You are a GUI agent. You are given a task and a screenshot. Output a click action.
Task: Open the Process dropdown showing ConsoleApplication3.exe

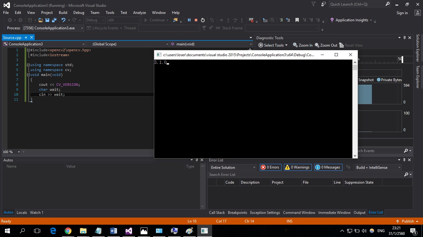[53, 28]
